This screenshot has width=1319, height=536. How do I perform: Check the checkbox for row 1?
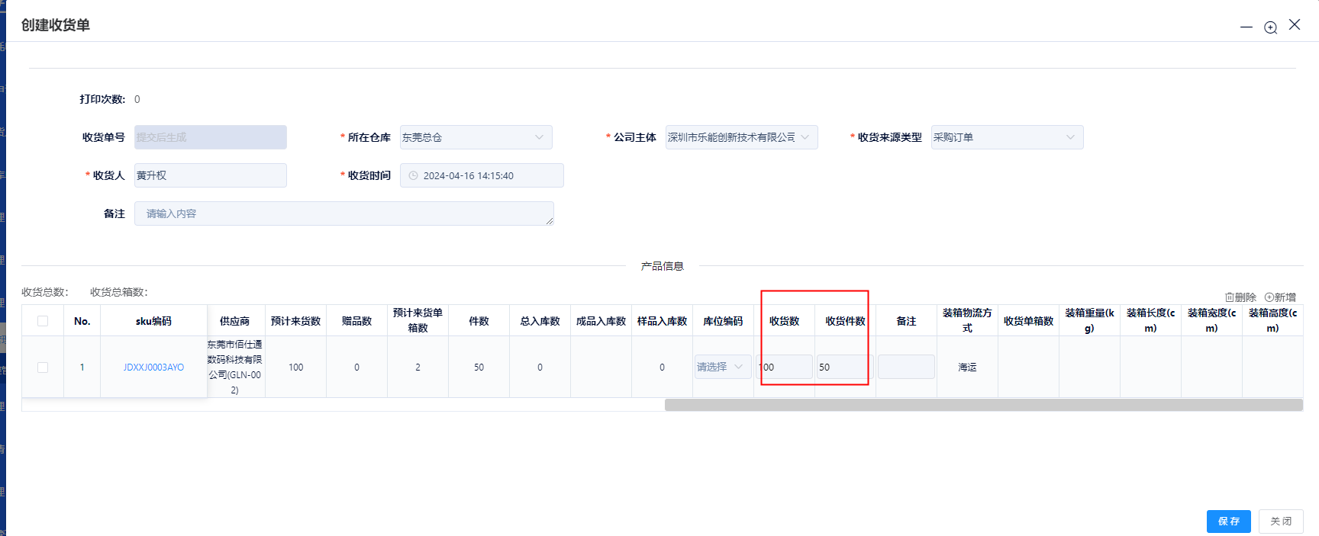(43, 367)
